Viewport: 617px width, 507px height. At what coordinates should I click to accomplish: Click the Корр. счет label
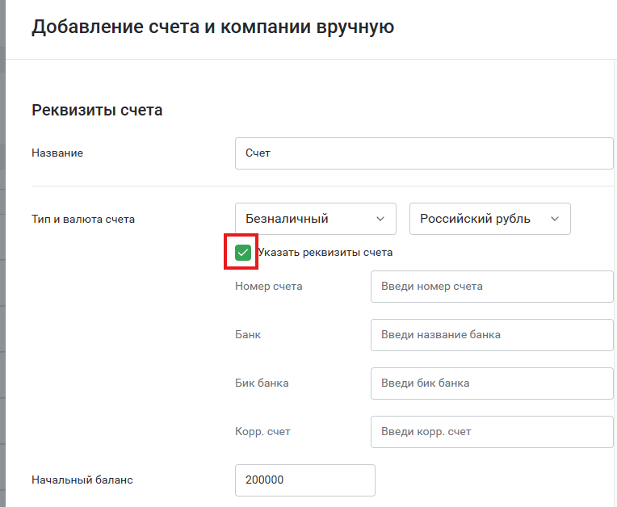(262, 431)
